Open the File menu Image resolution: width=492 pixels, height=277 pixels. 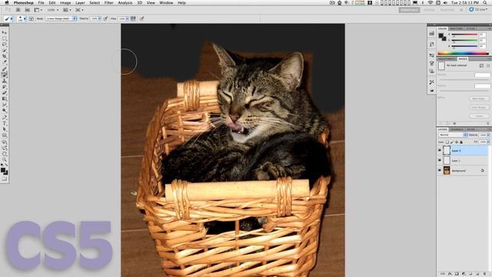coord(41,2)
